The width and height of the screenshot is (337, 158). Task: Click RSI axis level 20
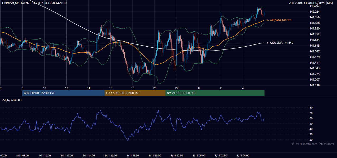point(311,140)
